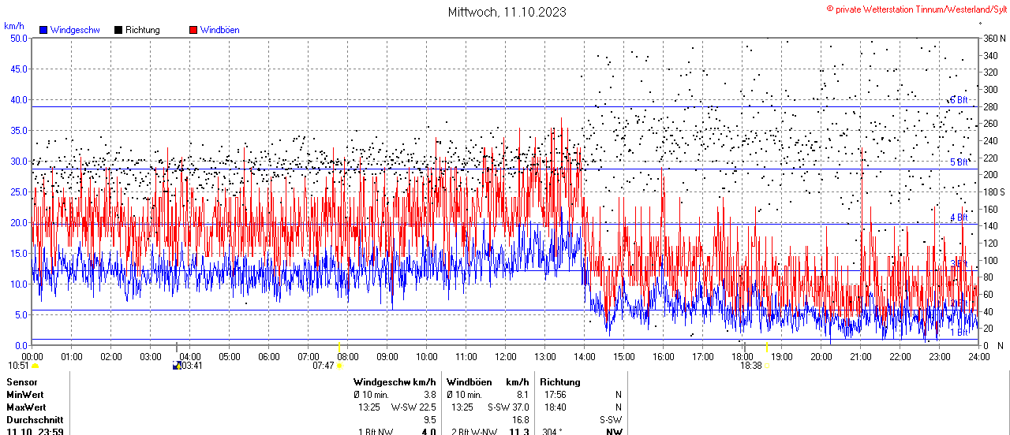Click the '50.0' value on the left axis
This screenshot has height=435, width=1010.
tap(19, 38)
